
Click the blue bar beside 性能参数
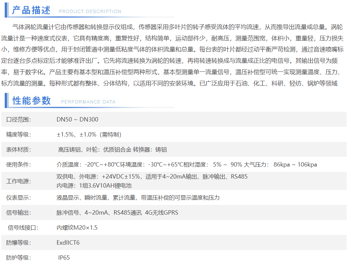(6, 100)
